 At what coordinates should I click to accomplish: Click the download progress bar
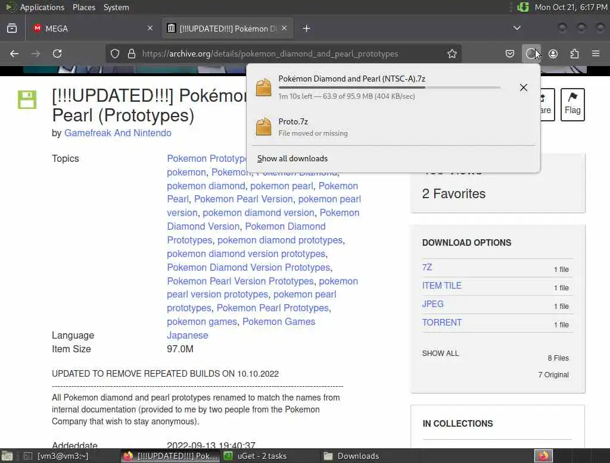(390, 87)
